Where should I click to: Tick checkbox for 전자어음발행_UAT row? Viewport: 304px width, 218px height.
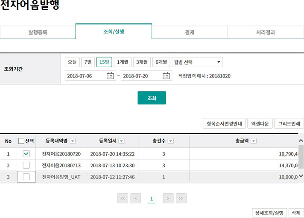26,177
